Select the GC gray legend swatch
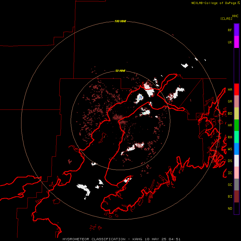Screen dimensions: 241x241 (236, 184)
